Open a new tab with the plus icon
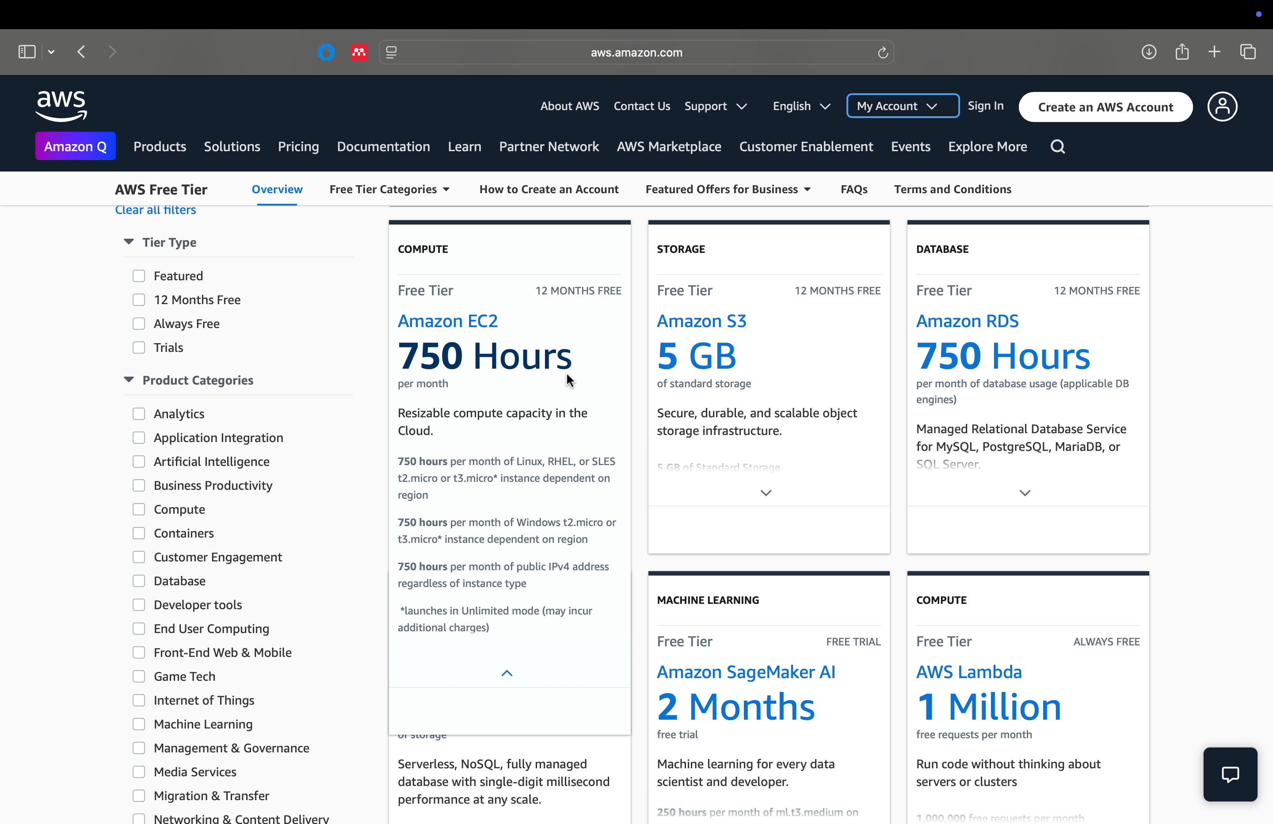This screenshot has width=1273, height=824. [x=1214, y=52]
